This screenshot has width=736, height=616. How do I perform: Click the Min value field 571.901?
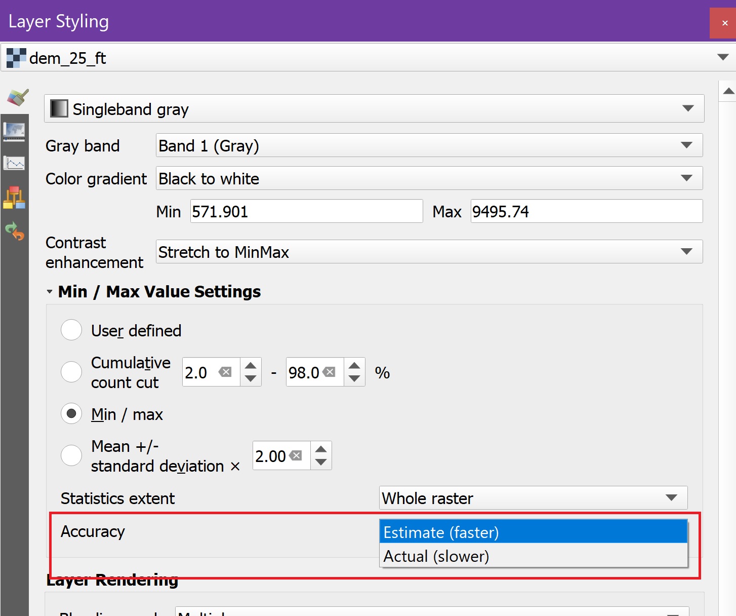pos(306,211)
